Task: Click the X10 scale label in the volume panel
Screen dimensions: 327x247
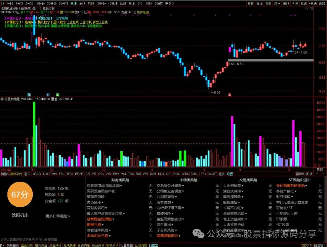Action: (x=317, y=166)
